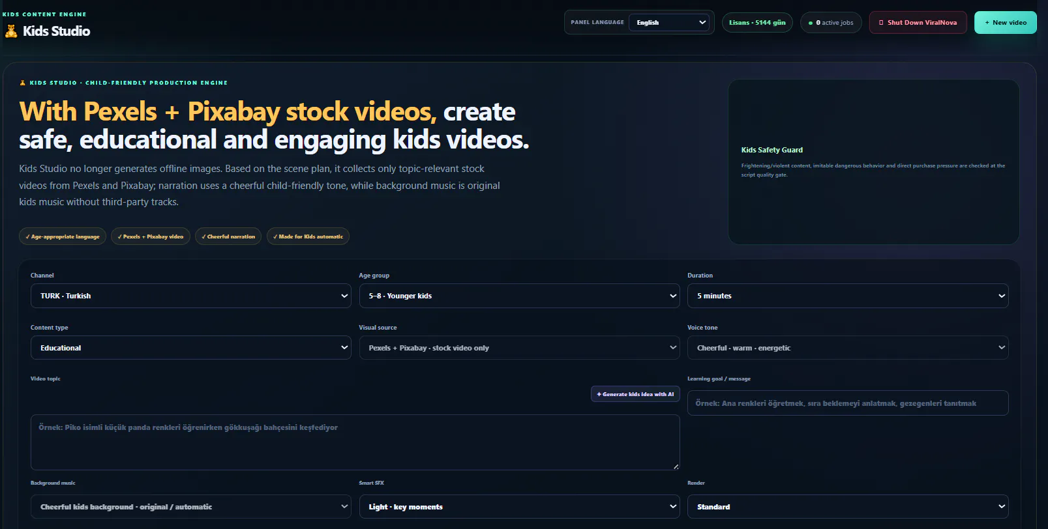This screenshot has height=529, width=1048.
Task: Open the Voice tone dropdown Cheerful warm energetic
Action: click(x=848, y=348)
